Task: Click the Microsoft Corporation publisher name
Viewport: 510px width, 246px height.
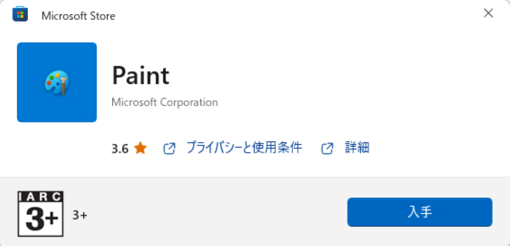Action: coord(165,102)
